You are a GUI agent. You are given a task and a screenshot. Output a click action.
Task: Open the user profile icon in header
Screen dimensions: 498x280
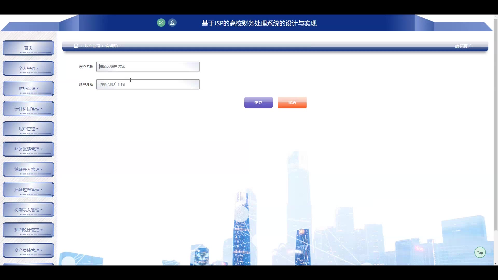tap(172, 23)
